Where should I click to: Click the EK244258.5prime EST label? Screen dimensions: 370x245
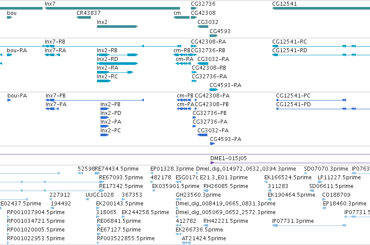(145, 213)
